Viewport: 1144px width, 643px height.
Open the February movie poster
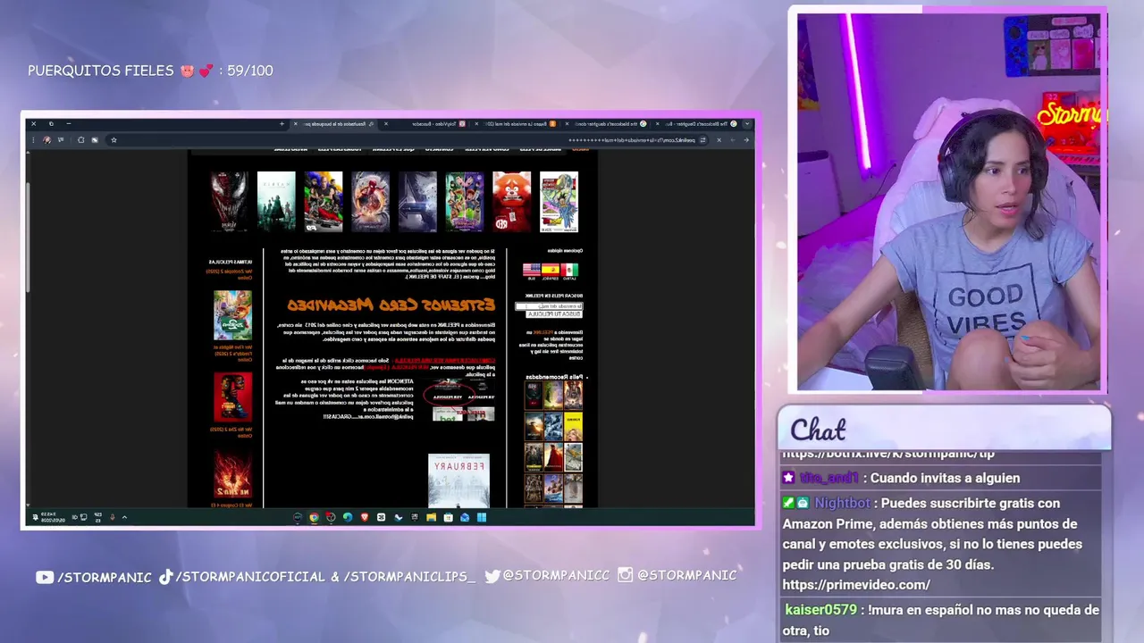458,480
